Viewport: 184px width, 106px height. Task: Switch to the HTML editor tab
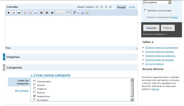132,7
